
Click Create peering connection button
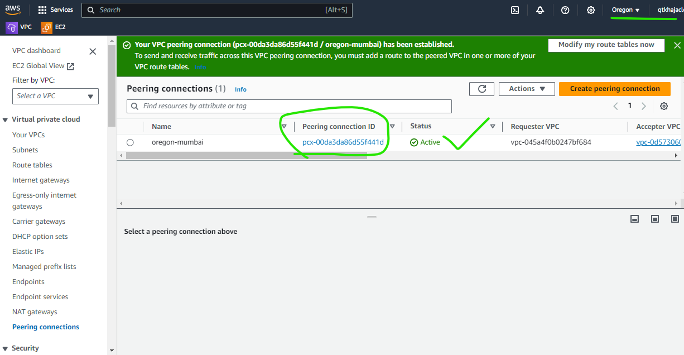point(615,89)
